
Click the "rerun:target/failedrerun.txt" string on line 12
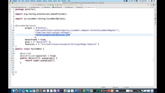[x=52, y=35]
